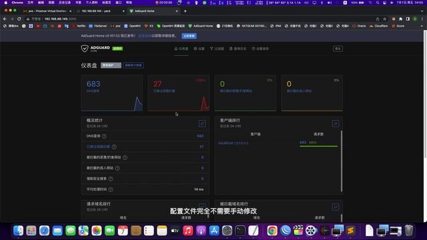Expand the disable protection dropdown
Screen dimensions: 427x240
[x=111, y=65]
